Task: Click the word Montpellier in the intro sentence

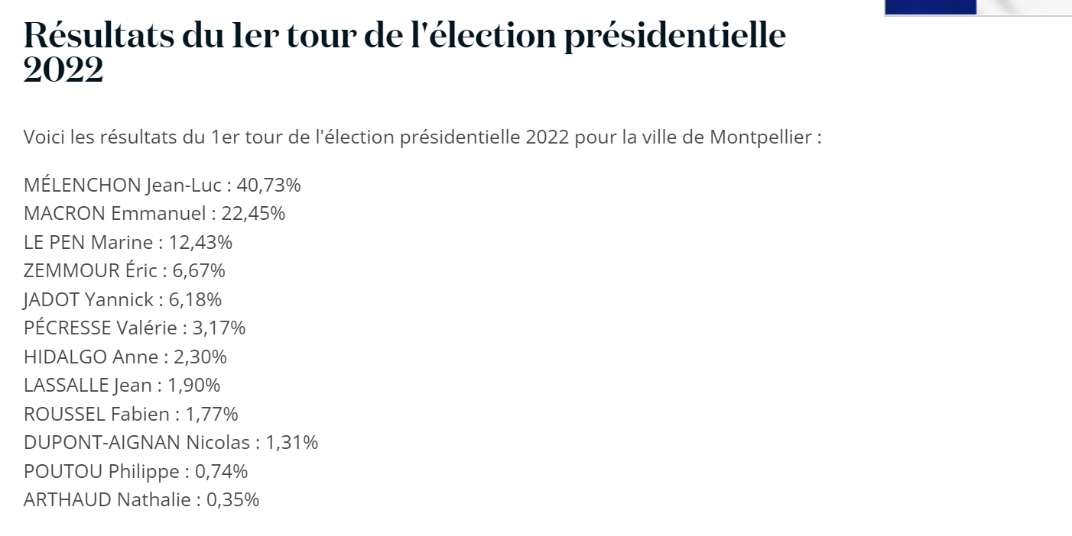Action: 762,138
